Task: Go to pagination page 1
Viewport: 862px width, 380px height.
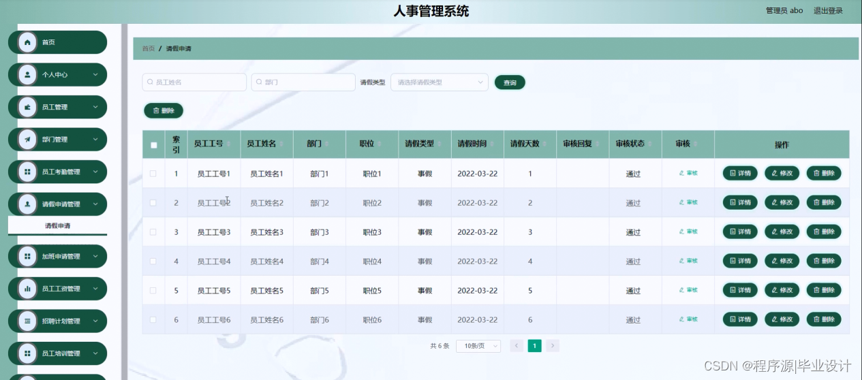Action: click(535, 346)
